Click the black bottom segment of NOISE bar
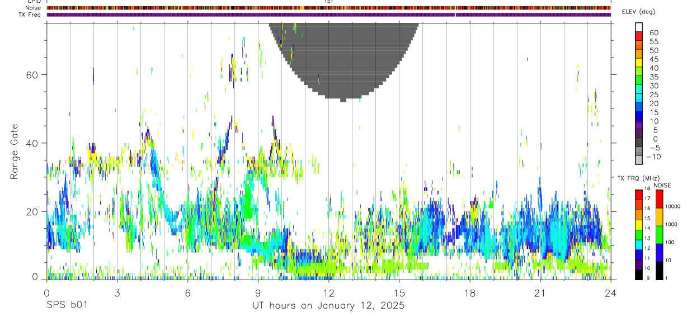Image resolution: width=687 pixels, height=317 pixels. click(x=660, y=271)
